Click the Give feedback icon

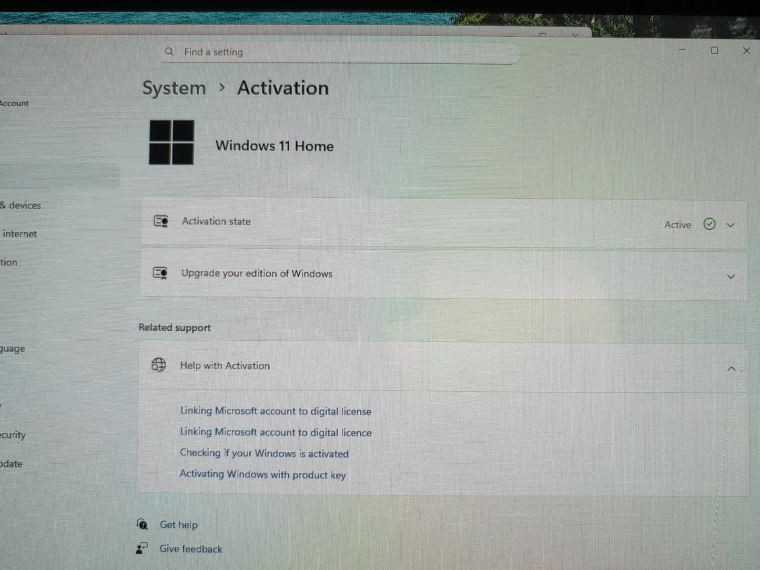[x=142, y=548]
